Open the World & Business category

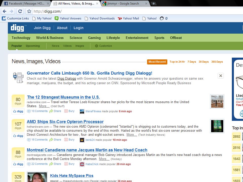[x=50, y=38]
